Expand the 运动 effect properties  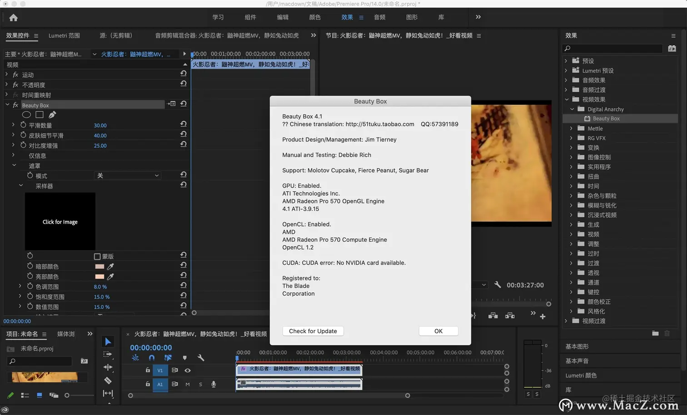point(6,74)
